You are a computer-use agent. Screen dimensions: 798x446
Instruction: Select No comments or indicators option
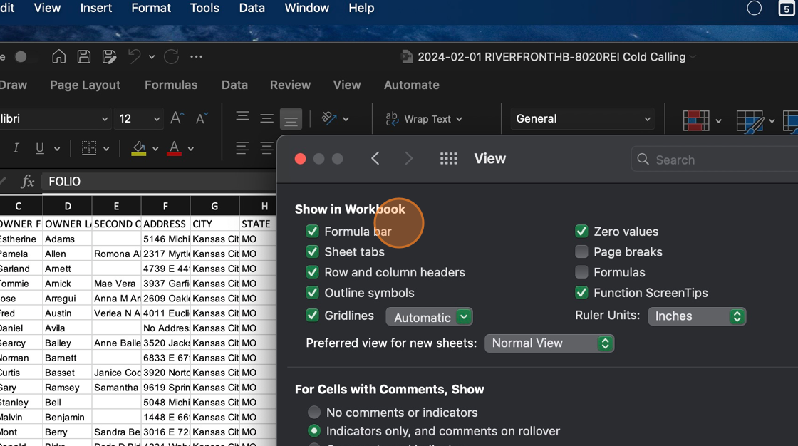click(x=314, y=413)
